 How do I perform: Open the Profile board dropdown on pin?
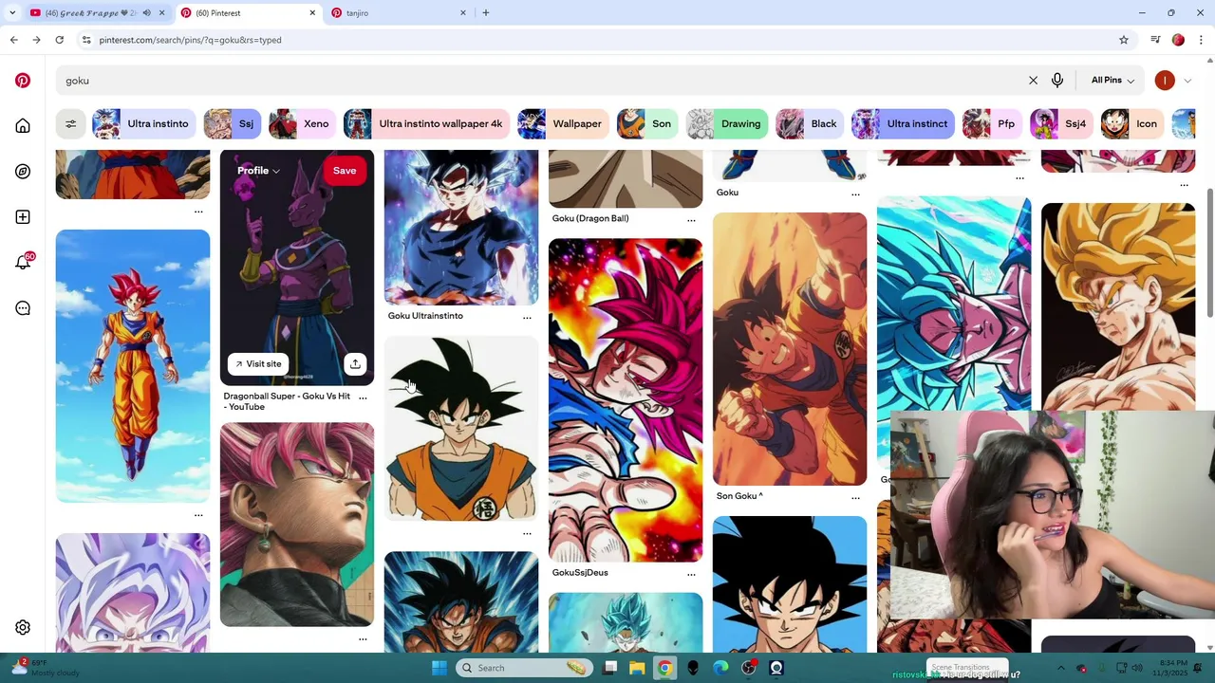click(x=258, y=171)
